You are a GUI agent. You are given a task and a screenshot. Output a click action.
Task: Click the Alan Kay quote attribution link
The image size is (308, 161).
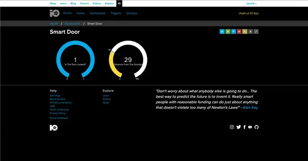pos(250,107)
